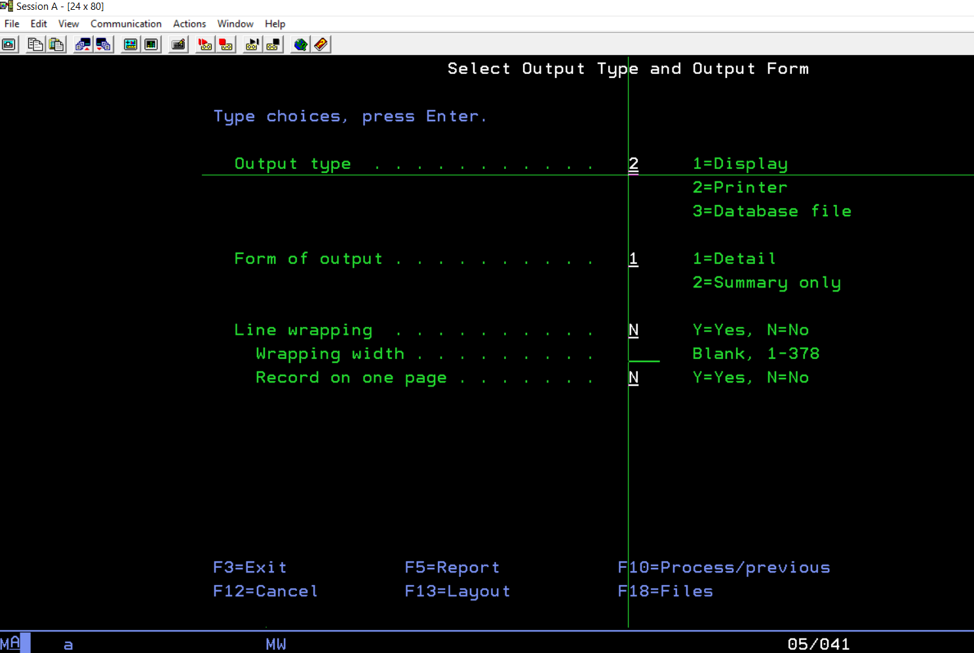Viewport: 974px width, 653px height.
Task: Remap the keyboard using the keyboard icon
Action: (x=177, y=44)
